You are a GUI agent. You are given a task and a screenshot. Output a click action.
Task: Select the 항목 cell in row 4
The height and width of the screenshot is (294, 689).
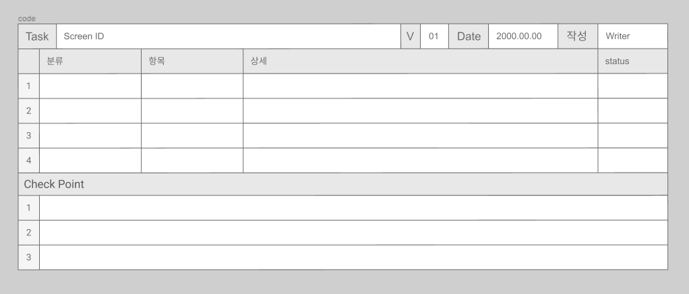(x=192, y=160)
